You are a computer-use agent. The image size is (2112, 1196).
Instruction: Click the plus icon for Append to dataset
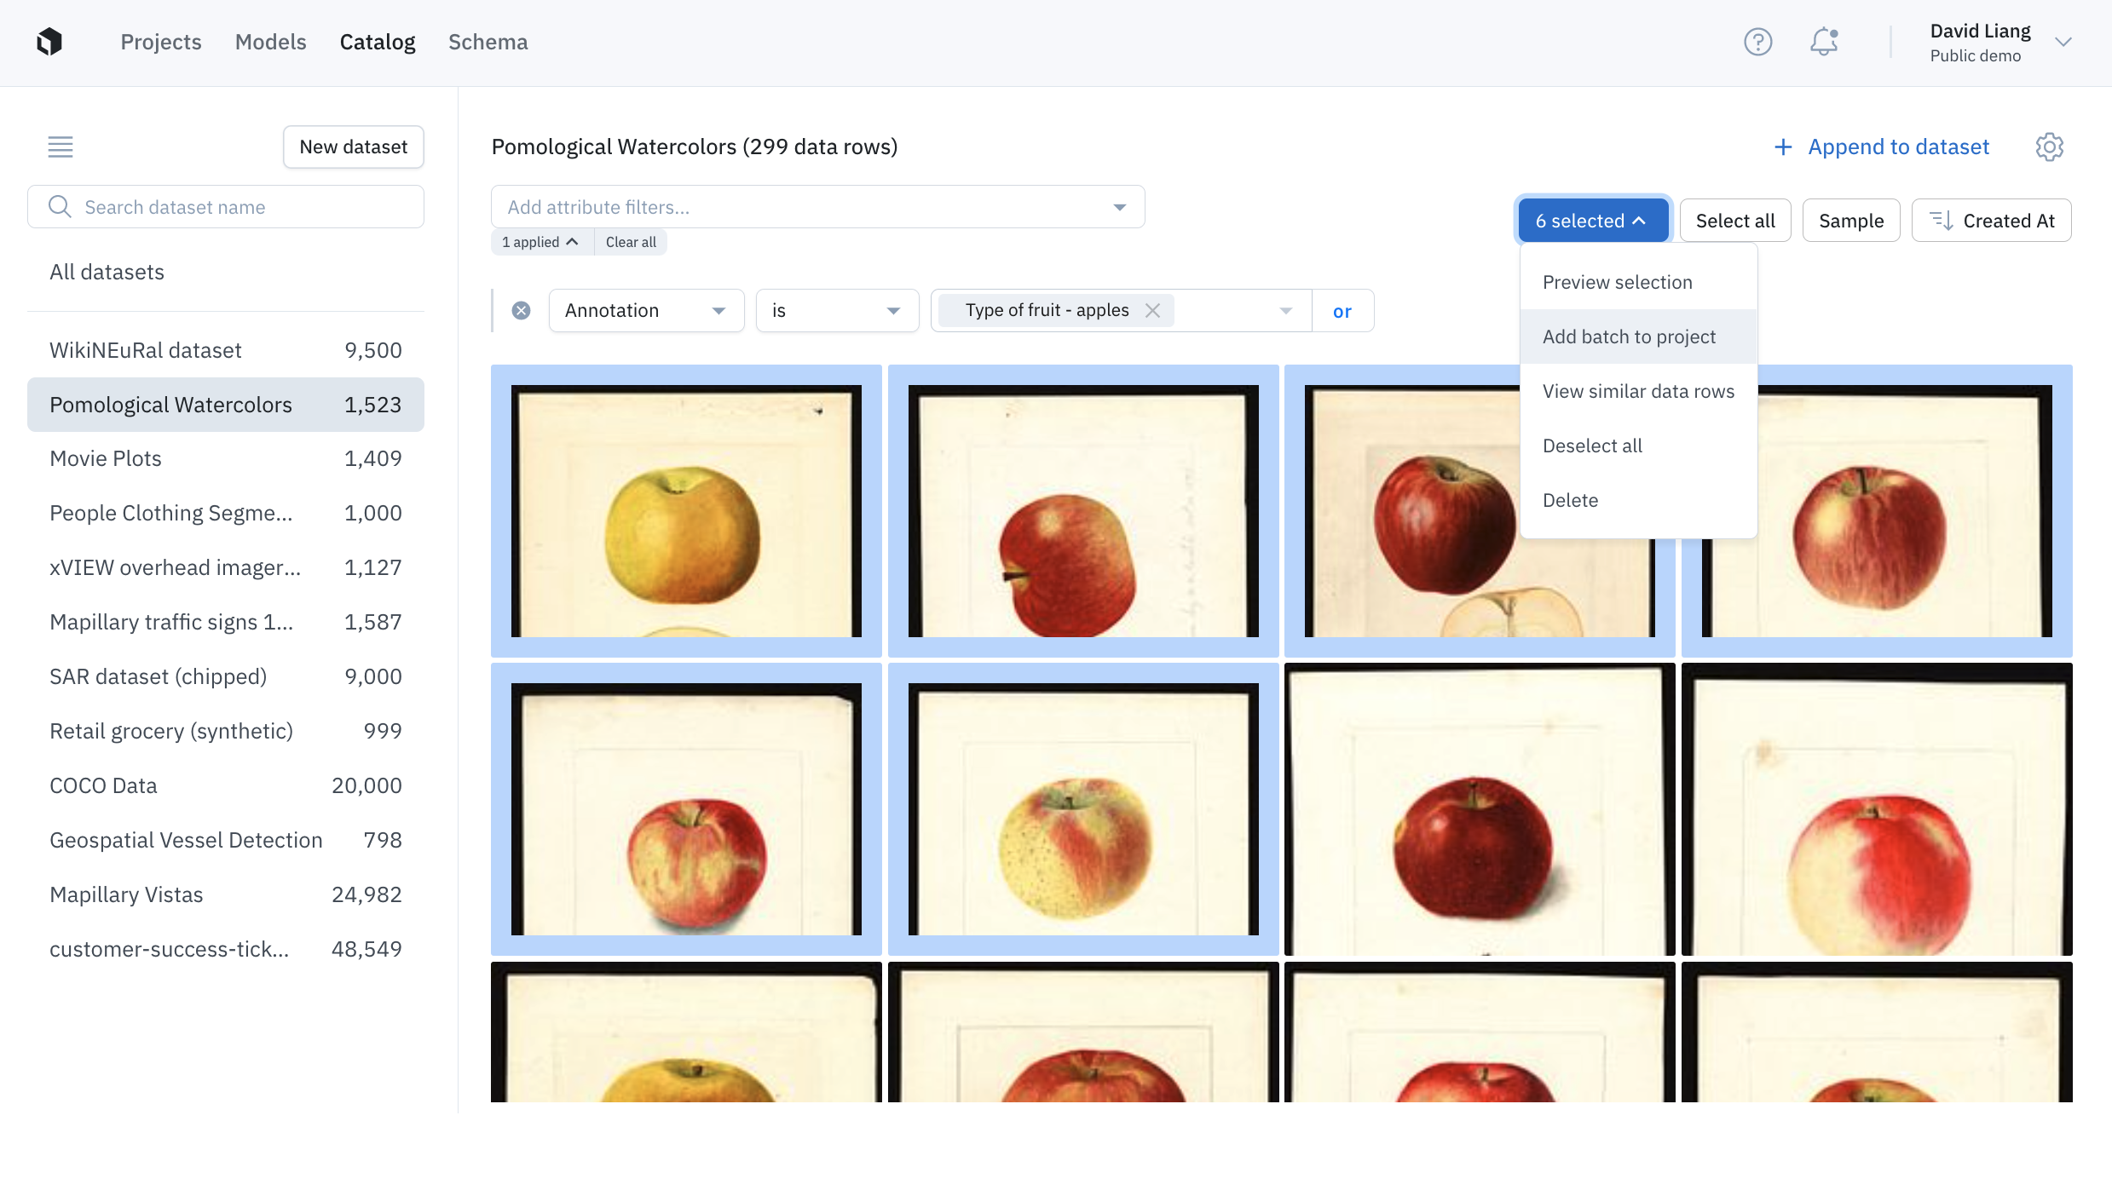(x=1782, y=147)
